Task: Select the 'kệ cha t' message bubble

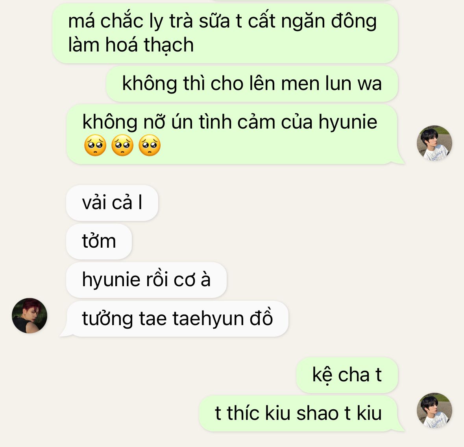Action: point(347,375)
